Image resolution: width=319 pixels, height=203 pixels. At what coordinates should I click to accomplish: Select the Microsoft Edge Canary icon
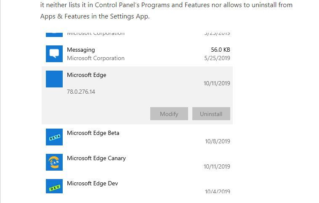pos(54,162)
